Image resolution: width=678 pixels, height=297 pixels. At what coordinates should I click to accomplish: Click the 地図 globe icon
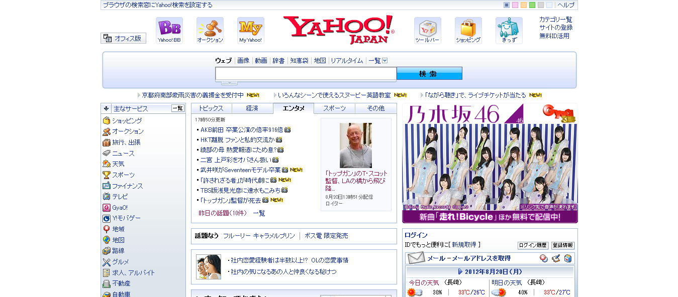(107, 240)
